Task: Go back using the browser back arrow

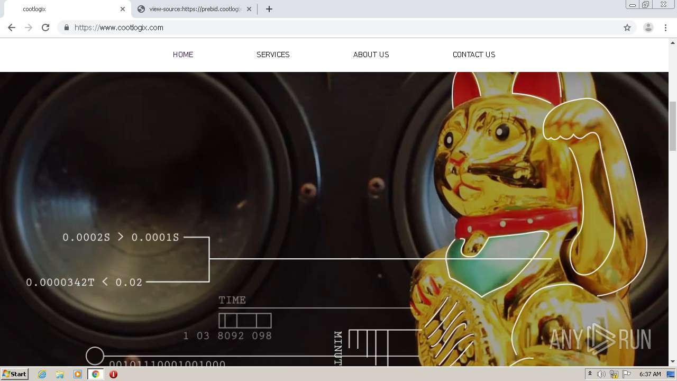Action: click(x=12, y=28)
